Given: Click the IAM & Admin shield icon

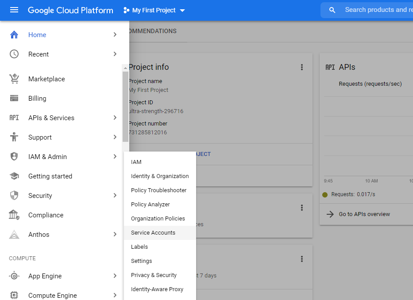Looking at the screenshot, I should coord(14,156).
